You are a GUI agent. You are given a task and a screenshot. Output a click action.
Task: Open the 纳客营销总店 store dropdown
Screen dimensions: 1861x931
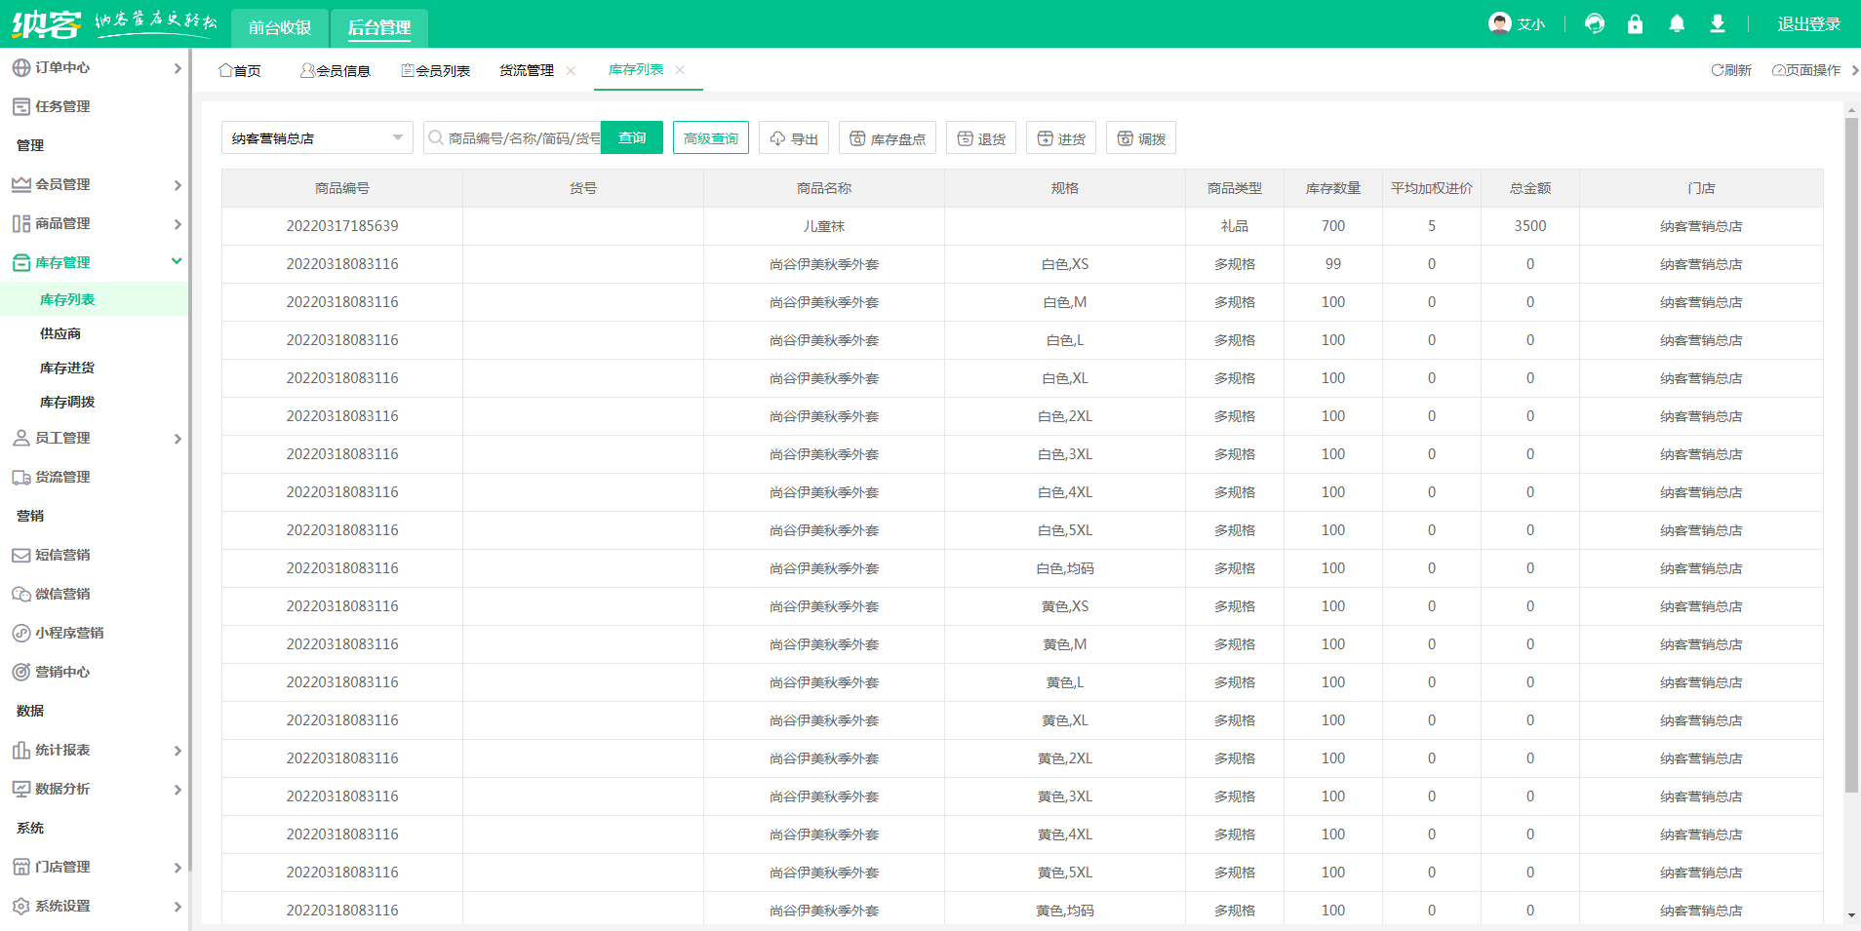tap(317, 138)
